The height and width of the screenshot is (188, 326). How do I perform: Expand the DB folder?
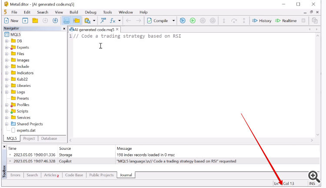point(7,41)
